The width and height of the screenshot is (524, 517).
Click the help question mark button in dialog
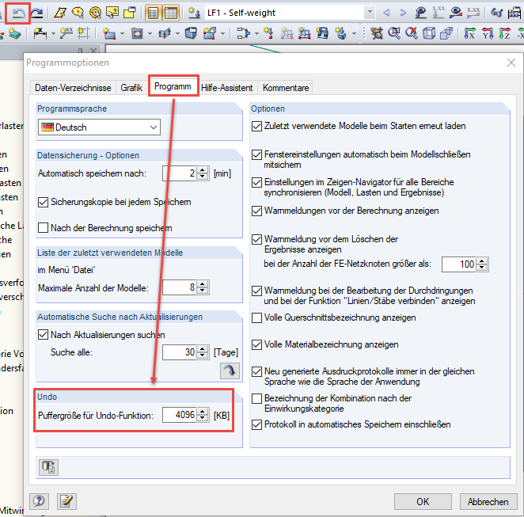39,501
